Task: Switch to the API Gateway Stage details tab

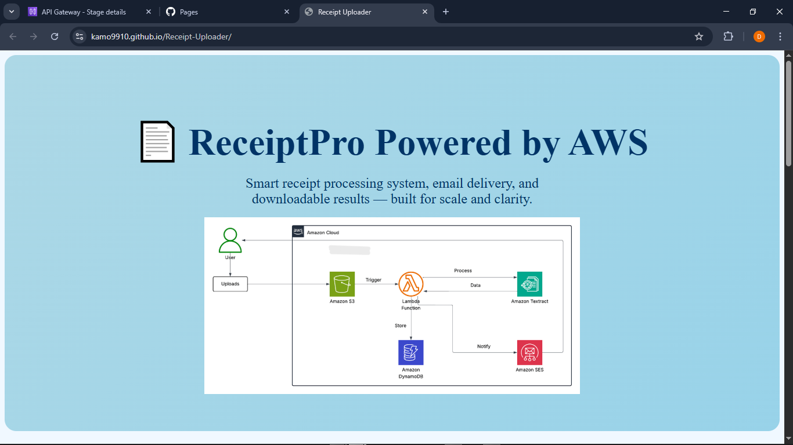Action: click(84, 12)
